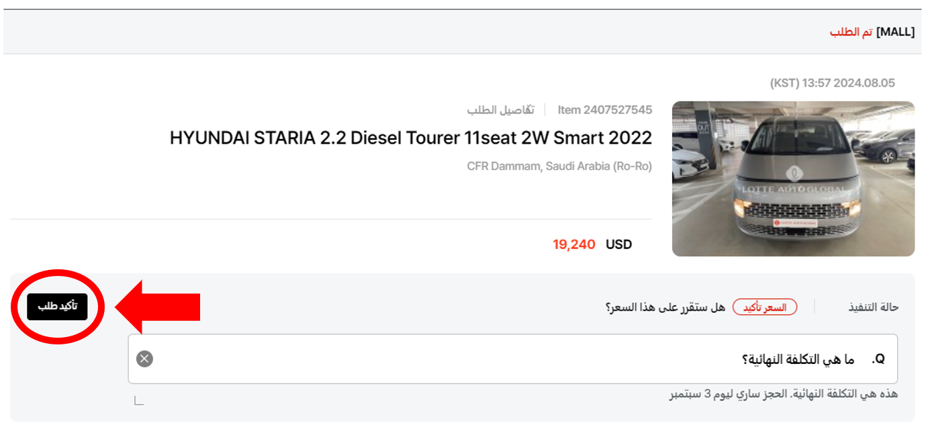Image resolution: width=930 pixels, height=425 pixels.
Task: Click the 19,240 price amount
Action: pos(574,244)
